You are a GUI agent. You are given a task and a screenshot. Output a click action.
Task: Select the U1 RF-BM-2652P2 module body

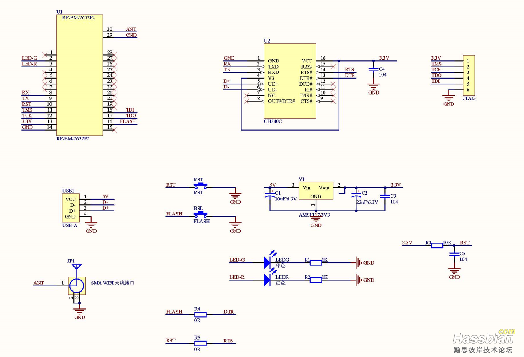coord(79,75)
